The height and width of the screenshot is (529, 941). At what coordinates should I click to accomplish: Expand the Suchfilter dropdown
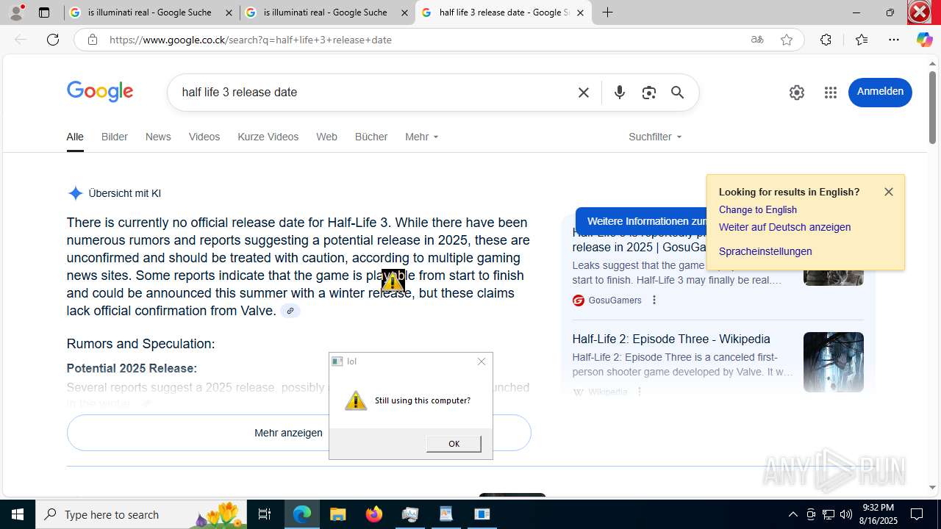655,137
